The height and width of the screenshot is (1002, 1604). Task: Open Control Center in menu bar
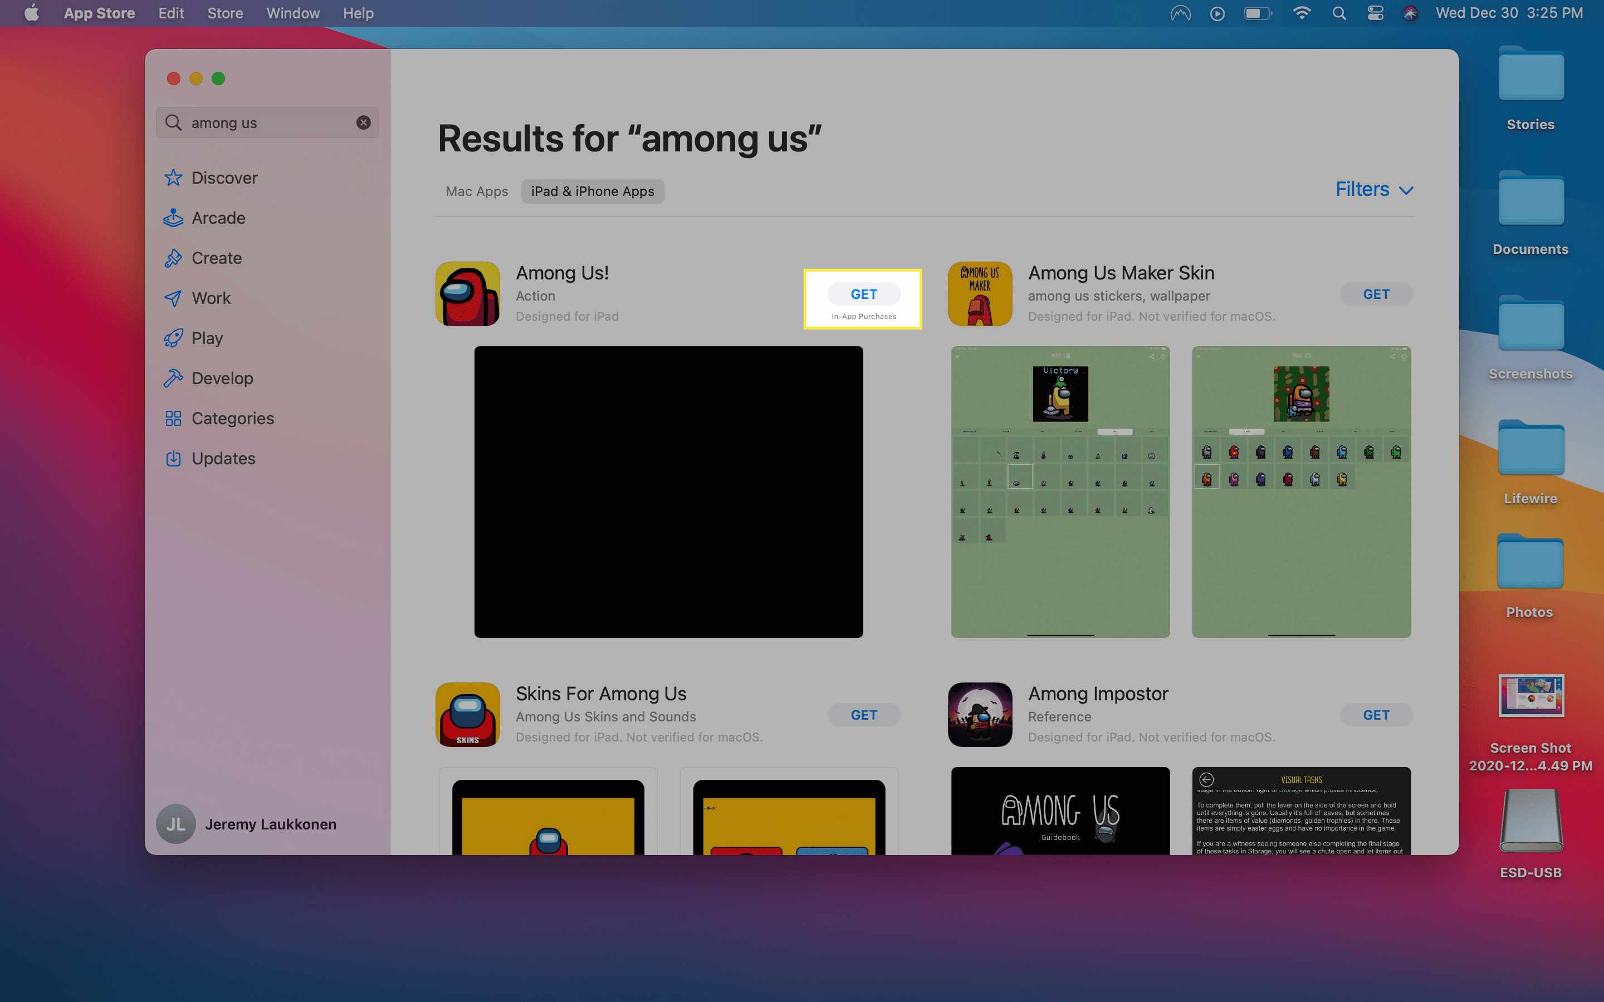pos(1375,13)
